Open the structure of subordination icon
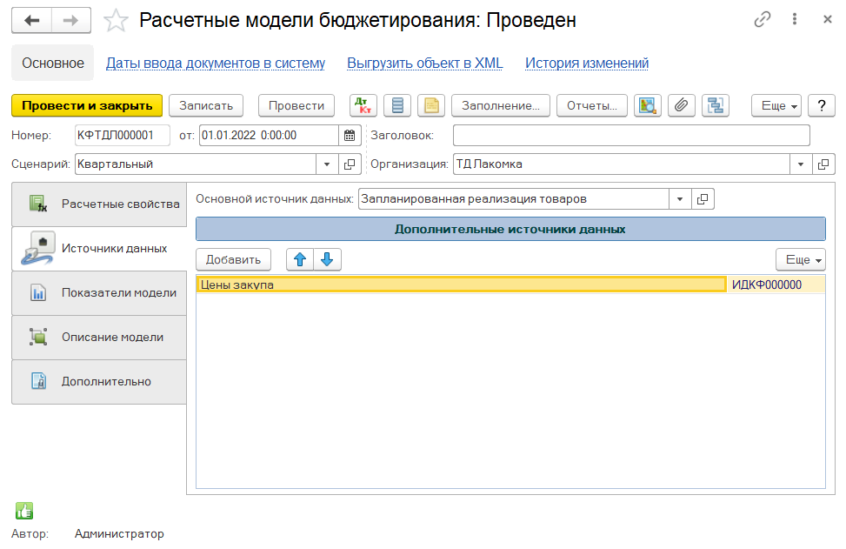The height and width of the screenshot is (549, 846). (716, 105)
